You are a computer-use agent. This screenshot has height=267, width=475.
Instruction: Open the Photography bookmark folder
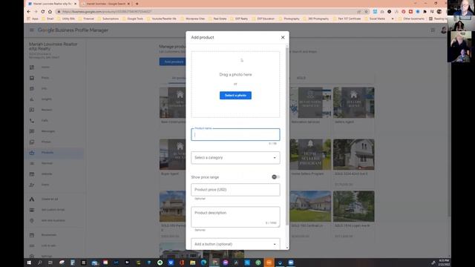pyautogui.click(x=289, y=19)
